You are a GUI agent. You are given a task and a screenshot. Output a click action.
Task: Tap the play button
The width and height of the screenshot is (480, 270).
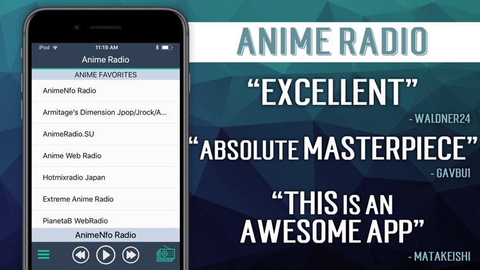point(106,255)
